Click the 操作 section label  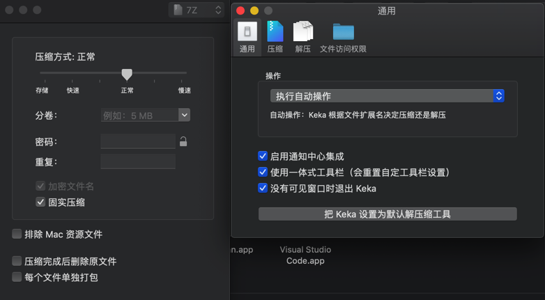[x=273, y=76]
